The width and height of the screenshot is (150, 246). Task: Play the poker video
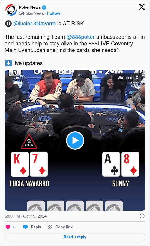coord(75,140)
